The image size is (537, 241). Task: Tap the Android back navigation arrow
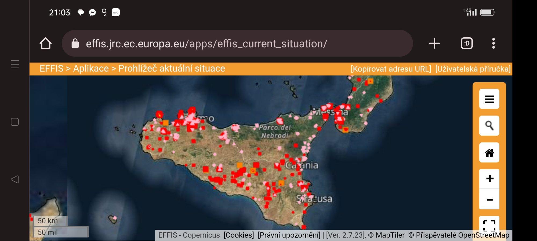click(15, 179)
